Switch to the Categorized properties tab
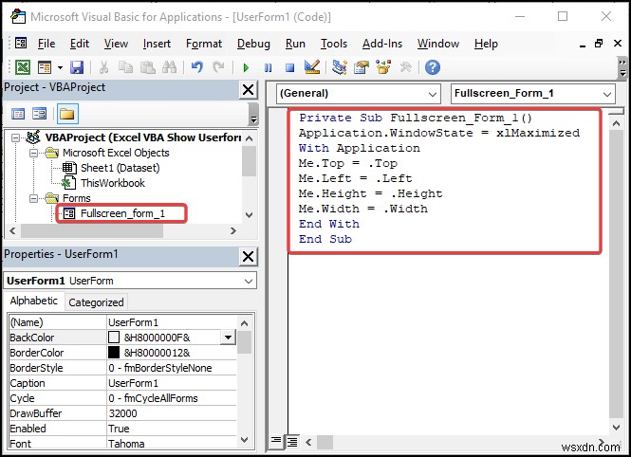The image size is (631, 457). pyautogui.click(x=96, y=302)
